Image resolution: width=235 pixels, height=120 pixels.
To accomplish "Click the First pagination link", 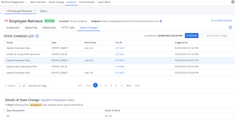I will point(80,86).
